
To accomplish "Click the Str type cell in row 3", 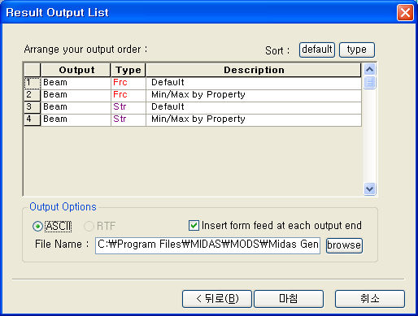I will click(x=128, y=107).
